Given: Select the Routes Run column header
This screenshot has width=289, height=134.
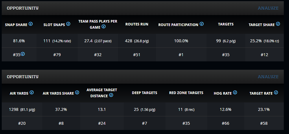Looking at the screenshot, I should [137, 24].
